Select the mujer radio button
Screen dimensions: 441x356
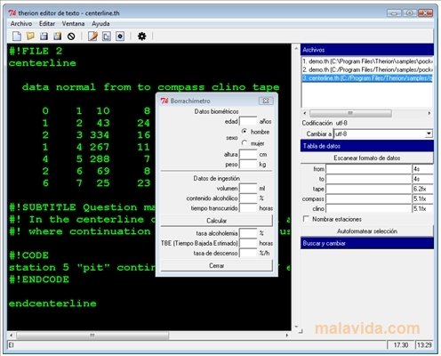tap(245, 143)
